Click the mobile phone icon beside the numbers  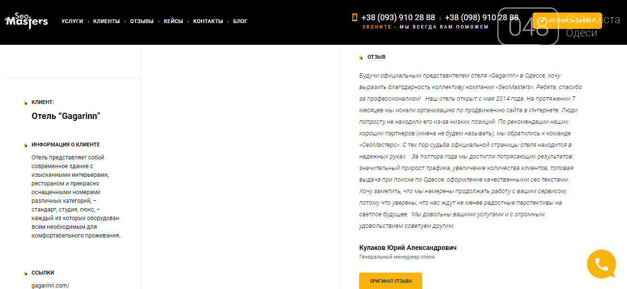[355, 17]
